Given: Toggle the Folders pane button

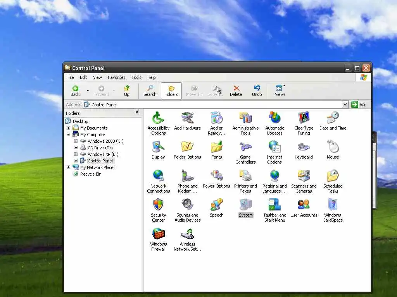Looking at the screenshot, I should [x=171, y=91].
